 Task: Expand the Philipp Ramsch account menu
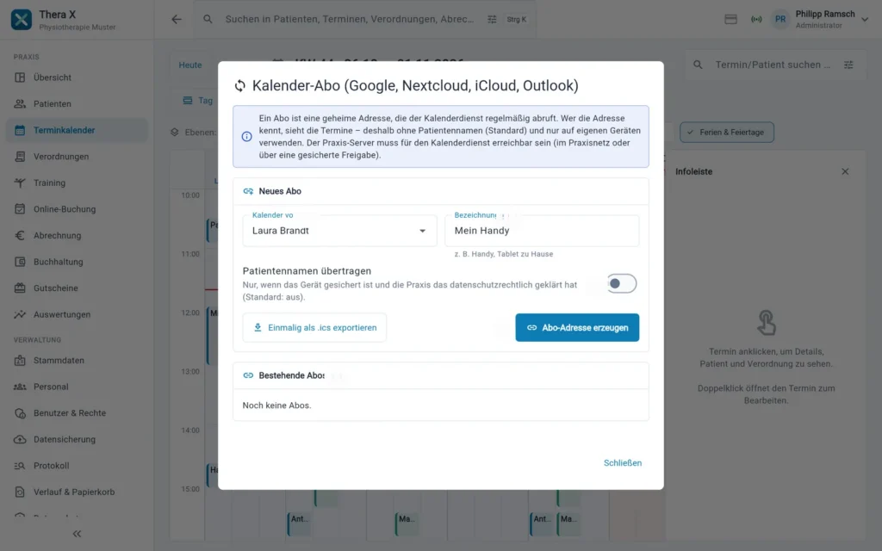click(x=865, y=19)
